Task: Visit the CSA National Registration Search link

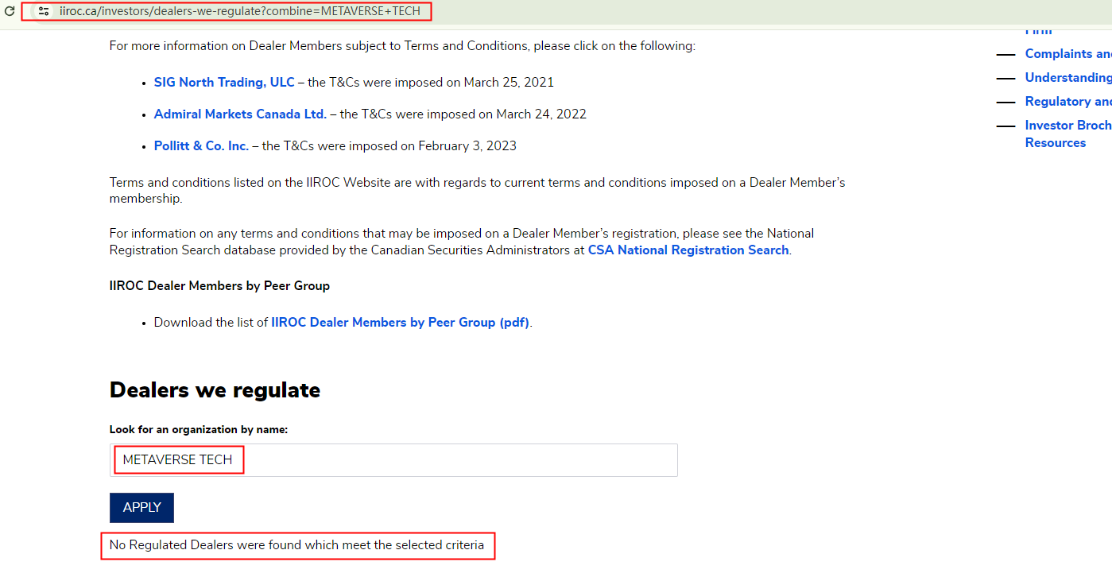Action: 688,250
